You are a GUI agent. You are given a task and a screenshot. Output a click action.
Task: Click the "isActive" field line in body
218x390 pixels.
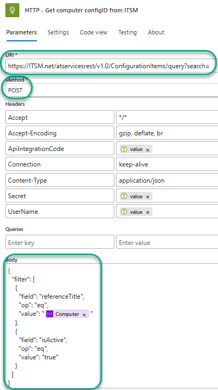click(x=43, y=340)
